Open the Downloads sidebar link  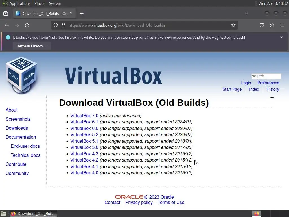pyautogui.click(x=17, y=128)
